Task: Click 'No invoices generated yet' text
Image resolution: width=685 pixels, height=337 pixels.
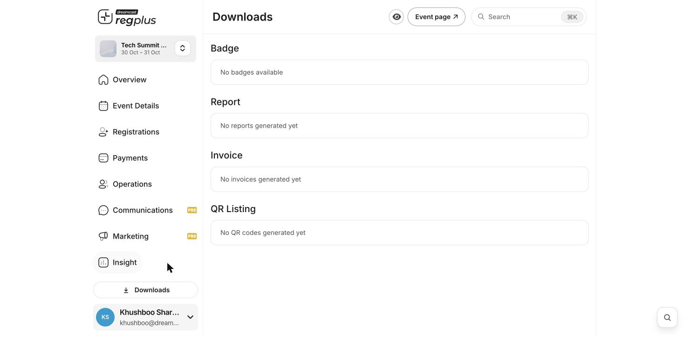Action: point(260,179)
